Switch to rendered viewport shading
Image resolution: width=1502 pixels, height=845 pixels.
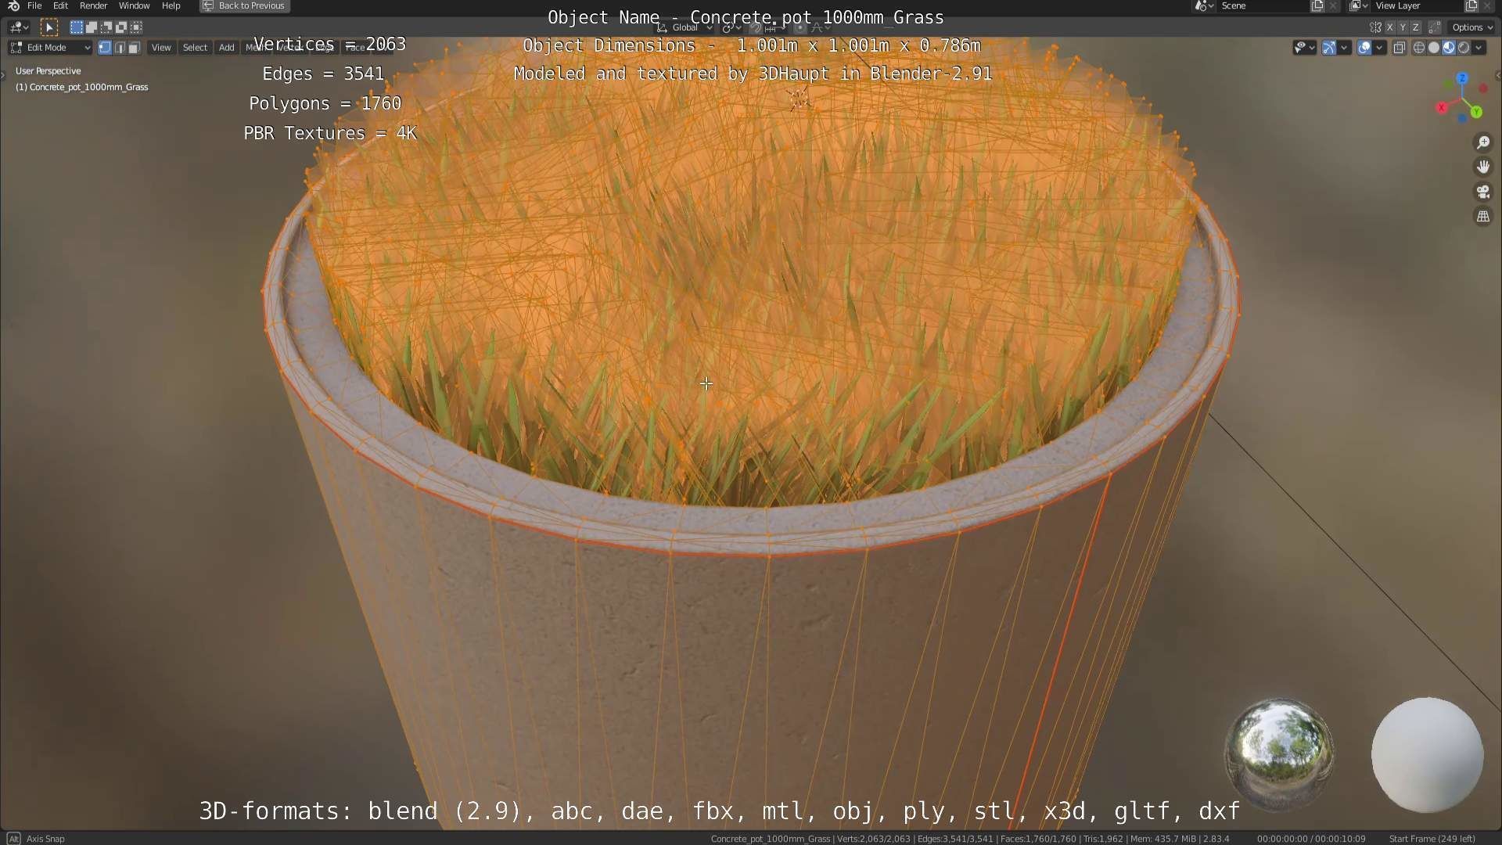1464,48
